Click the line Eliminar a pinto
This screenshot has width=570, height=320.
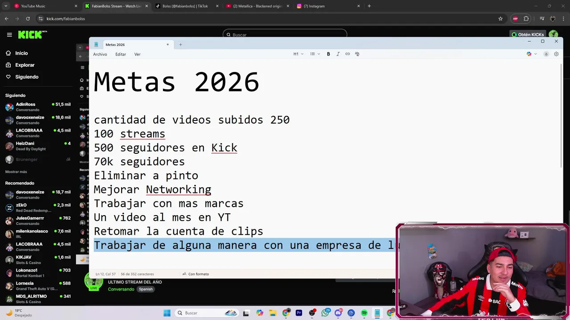[146, 176]
